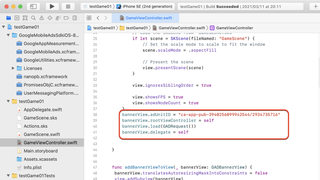Image resolution: width=320 pixels, height=180 pixels.
Task: Click addBannerViewToView function name
Action: tap(149, 167)
